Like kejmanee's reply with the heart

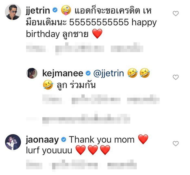click(176, 77)
